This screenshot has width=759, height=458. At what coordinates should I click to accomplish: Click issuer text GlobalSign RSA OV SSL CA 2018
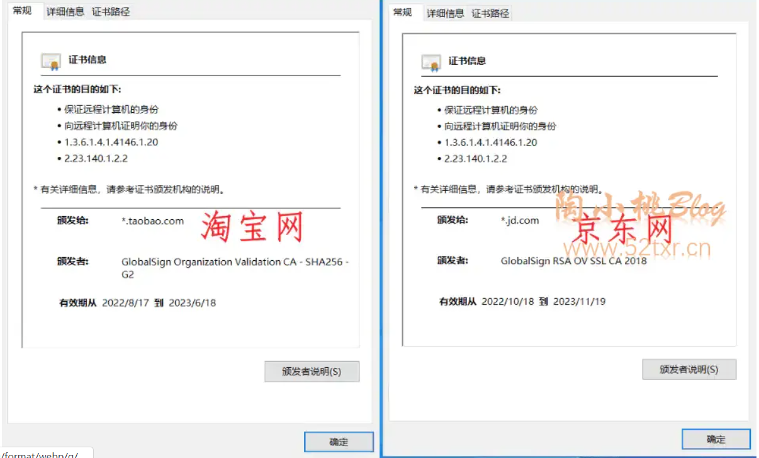pos(574,261)
